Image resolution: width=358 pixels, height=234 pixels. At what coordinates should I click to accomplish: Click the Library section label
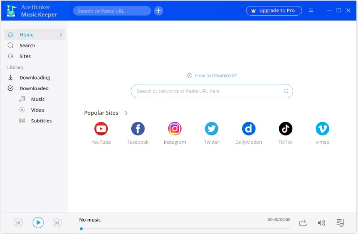click(x=15, y=67)
